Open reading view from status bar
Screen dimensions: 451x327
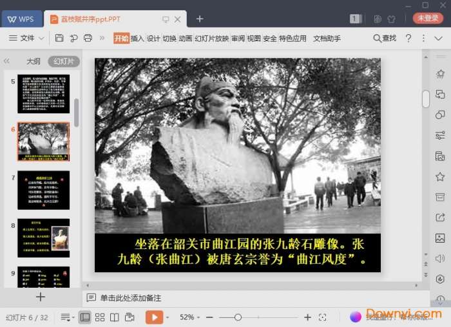(x=114, y=317)
